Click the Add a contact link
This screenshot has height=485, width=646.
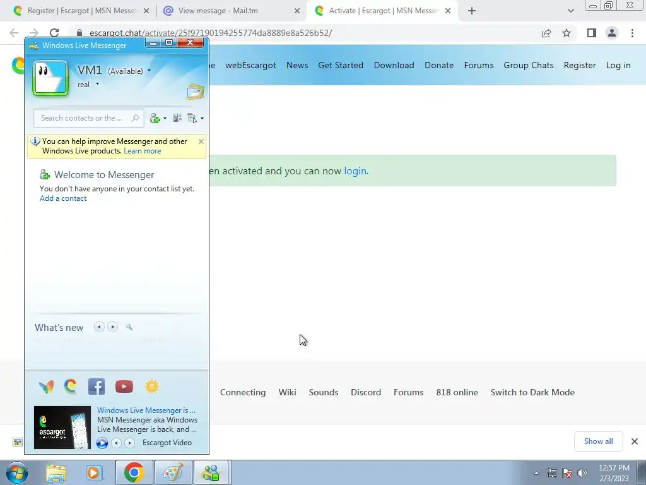click(x=63, y=198)
